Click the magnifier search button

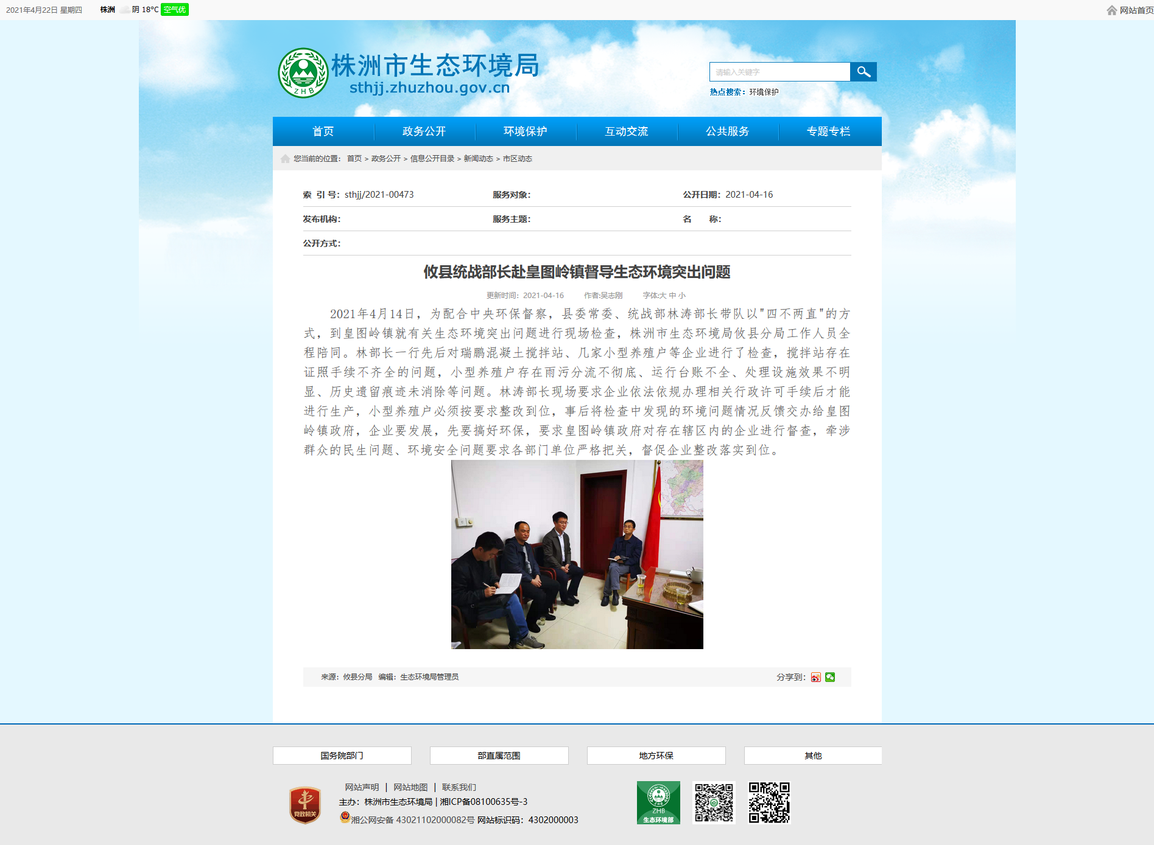coord(863,72)
